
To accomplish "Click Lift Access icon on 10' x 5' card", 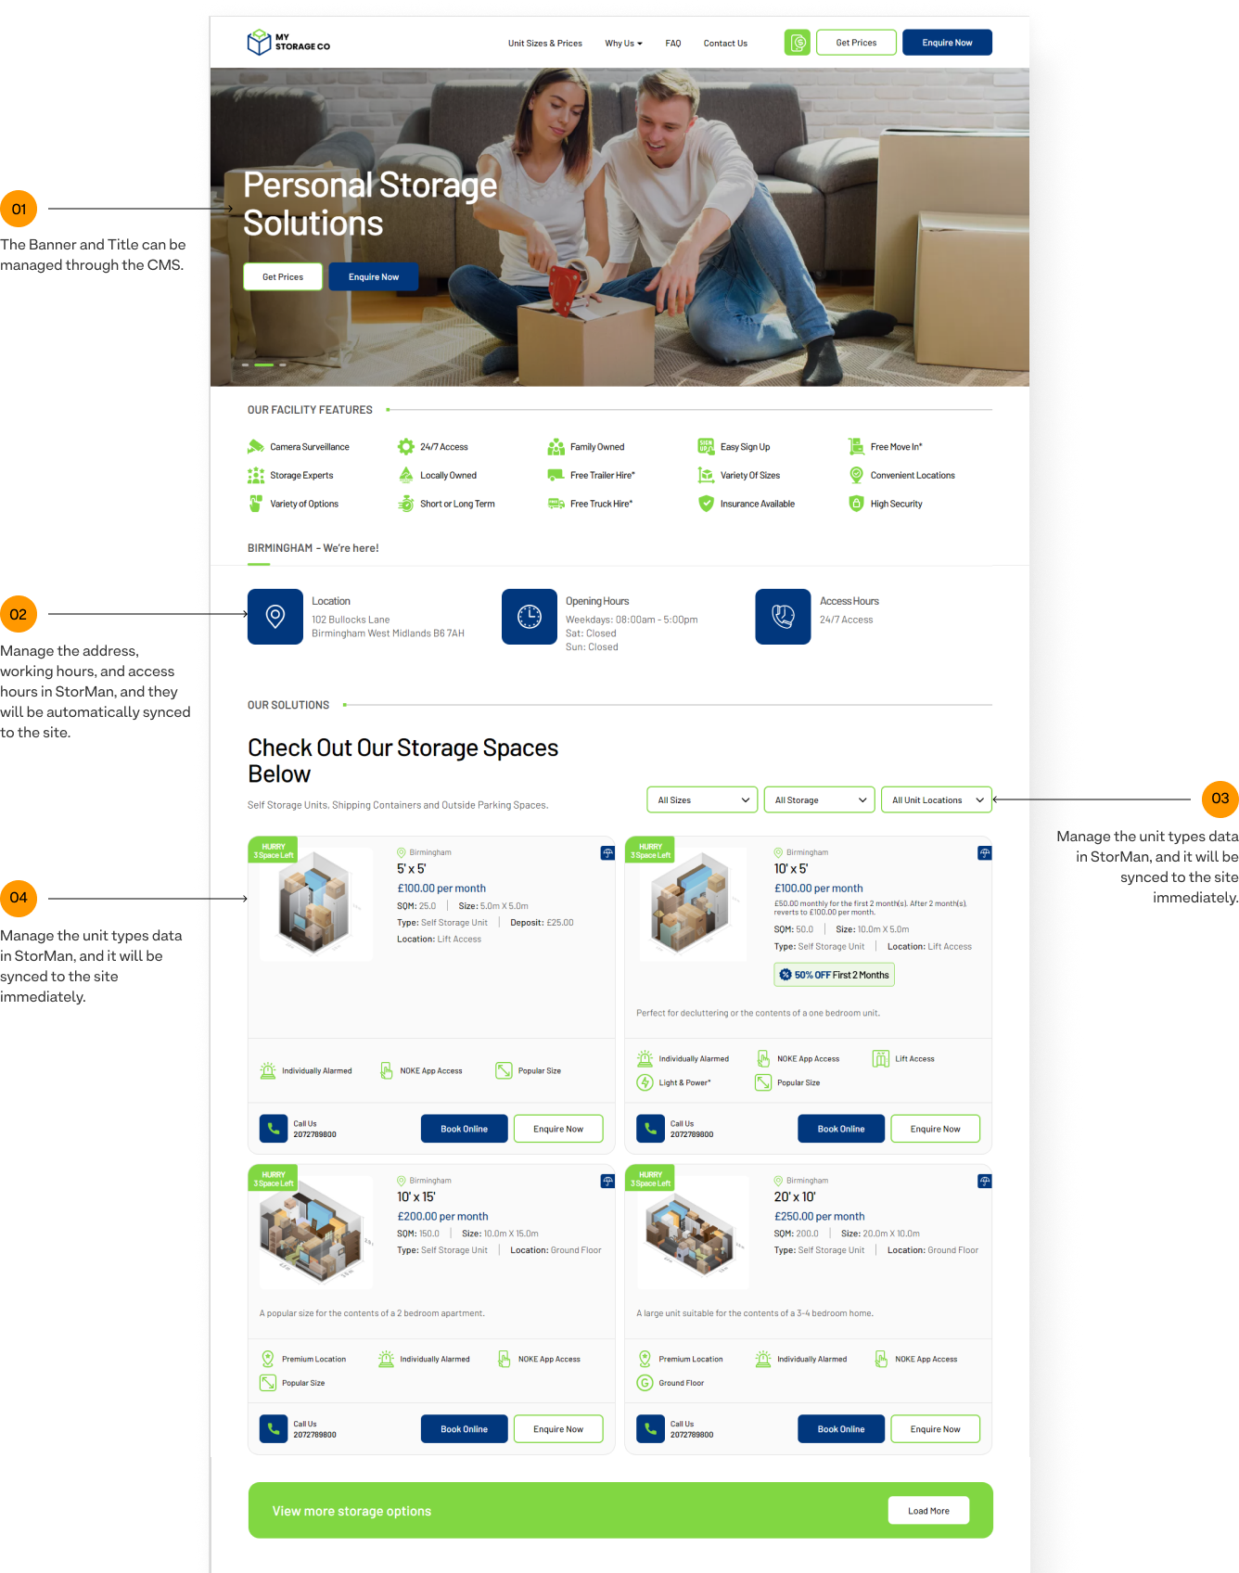I will point(881,1058).
